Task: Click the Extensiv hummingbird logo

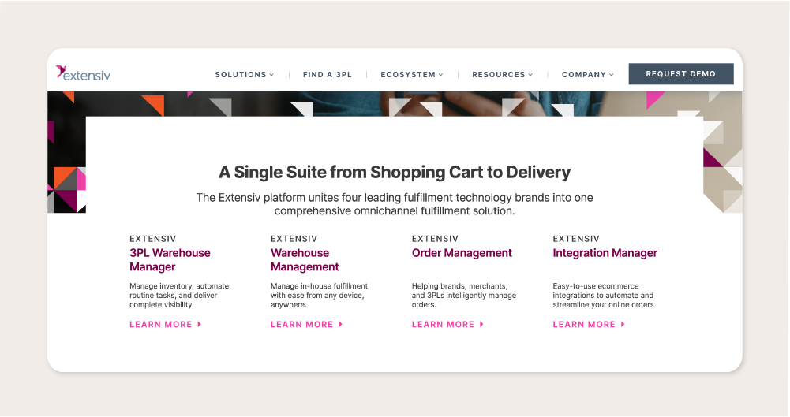Action: point(83,73)
